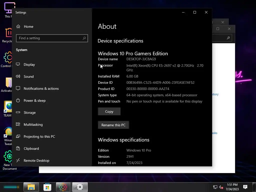This screenshot has width=256, height=192.
Task: Click the Clipboard icon
Action: tap(18, 148)
